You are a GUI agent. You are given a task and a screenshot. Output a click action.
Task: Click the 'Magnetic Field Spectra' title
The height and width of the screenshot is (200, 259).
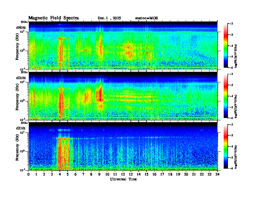pyautogui.click(x=54, y=18)
